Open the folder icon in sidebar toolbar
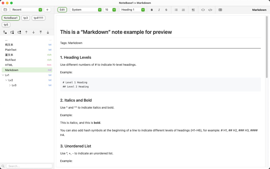The height and width of the screenshot is (169, 270). pos(5,10)
